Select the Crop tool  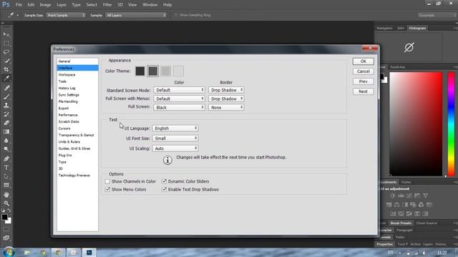[x=6, y=69]
